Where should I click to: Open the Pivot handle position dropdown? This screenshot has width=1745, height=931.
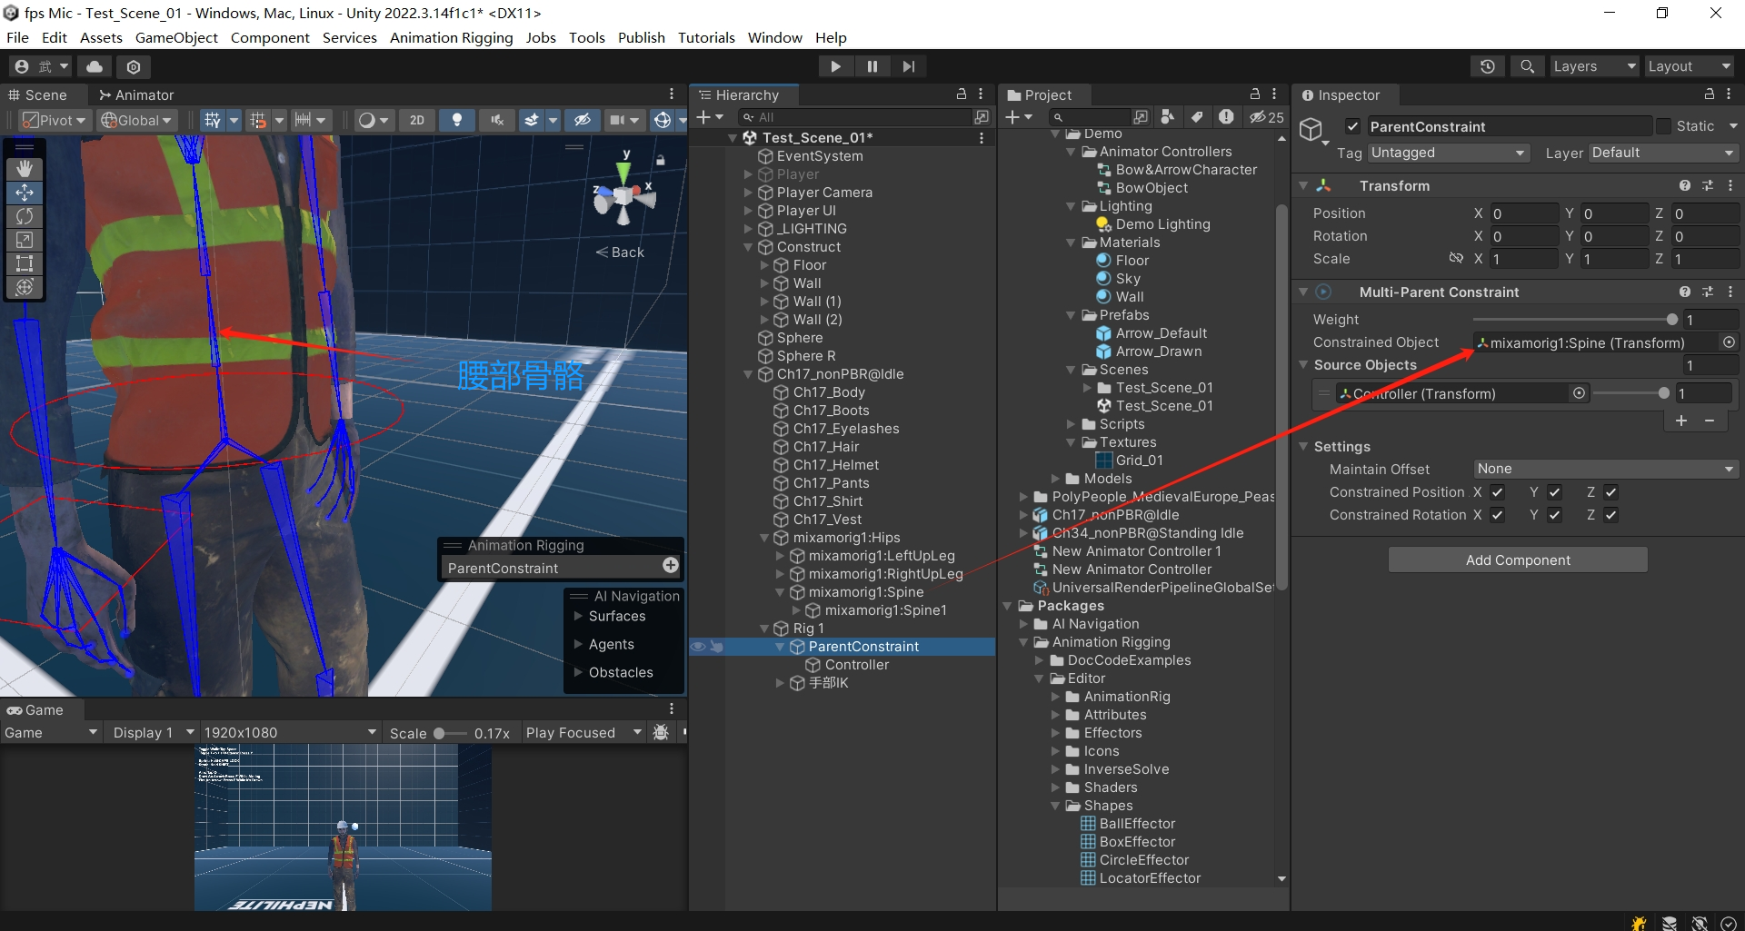(x=55, y=120)
